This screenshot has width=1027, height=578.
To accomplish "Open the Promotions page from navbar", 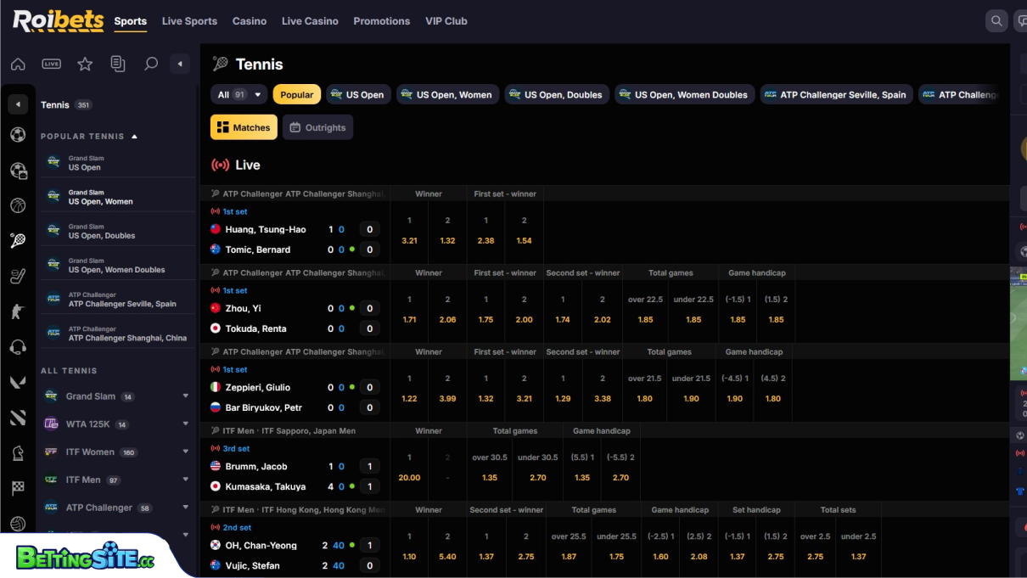I will tap(381, 20).
